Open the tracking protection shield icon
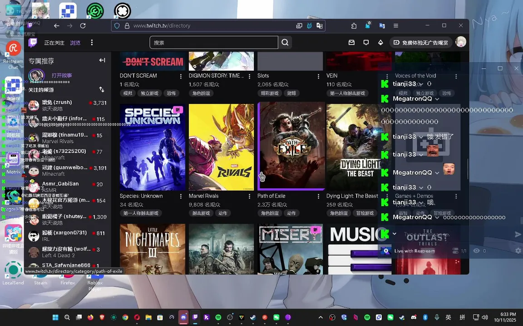The height and width of the screenshot is (326, 523). [x=117, y=26]
